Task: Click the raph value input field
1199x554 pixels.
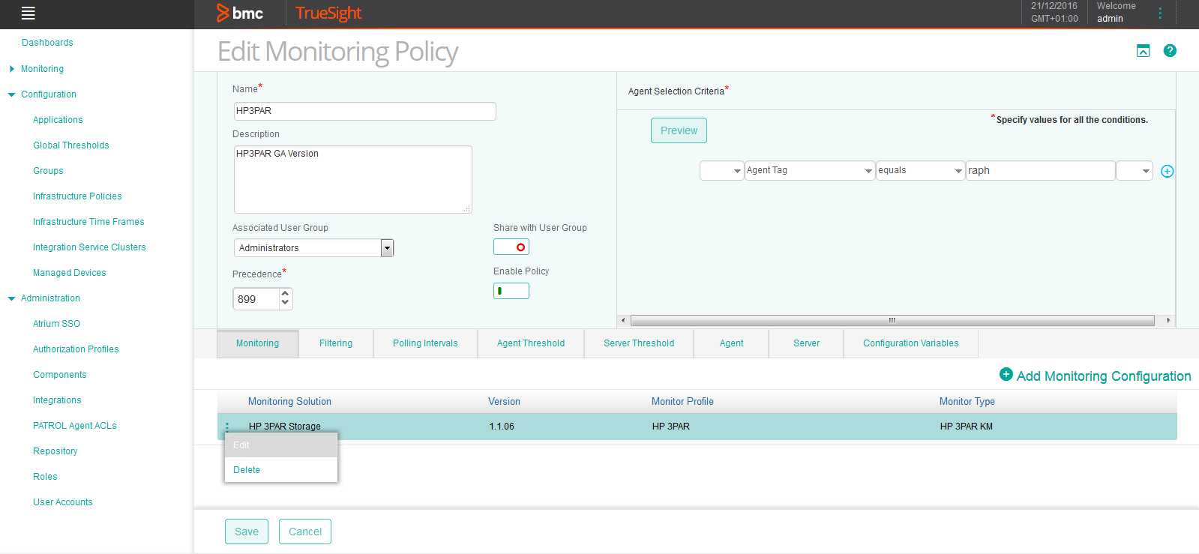Action: (x=1040, y=170)
